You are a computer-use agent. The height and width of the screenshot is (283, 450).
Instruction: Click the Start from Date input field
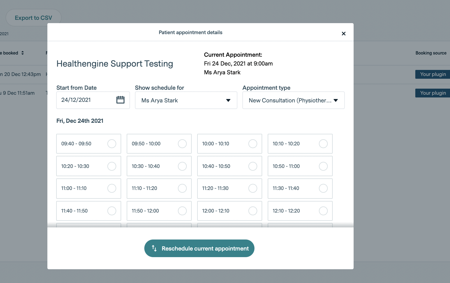[85, 100]
